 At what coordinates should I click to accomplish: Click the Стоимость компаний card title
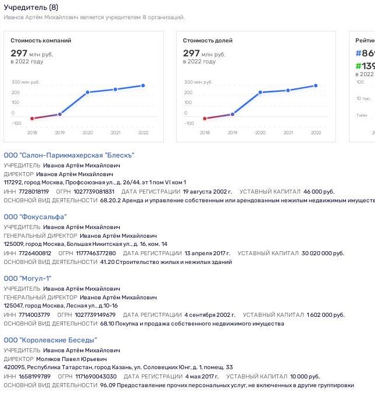[41, 41]
